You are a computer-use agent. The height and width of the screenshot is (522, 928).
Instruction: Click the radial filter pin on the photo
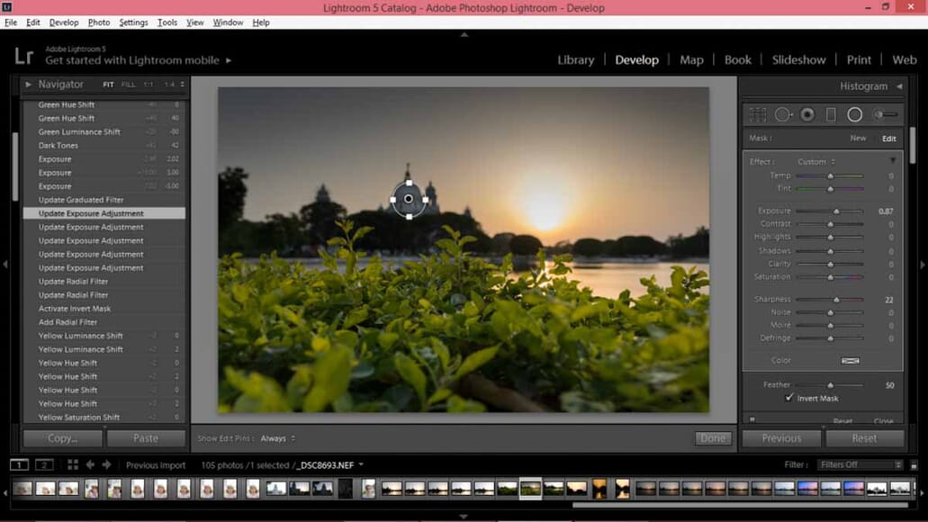(x=409, y=199)
